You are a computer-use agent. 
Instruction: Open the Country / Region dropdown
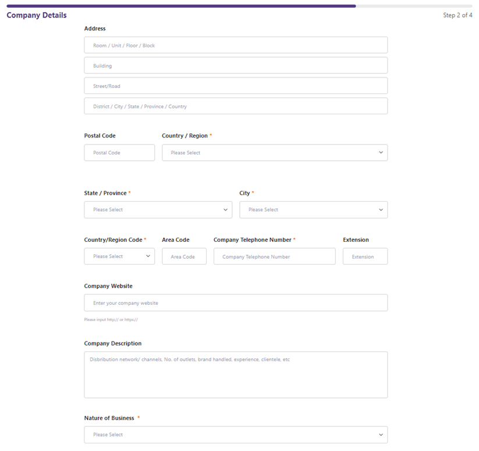pos(274,153)
